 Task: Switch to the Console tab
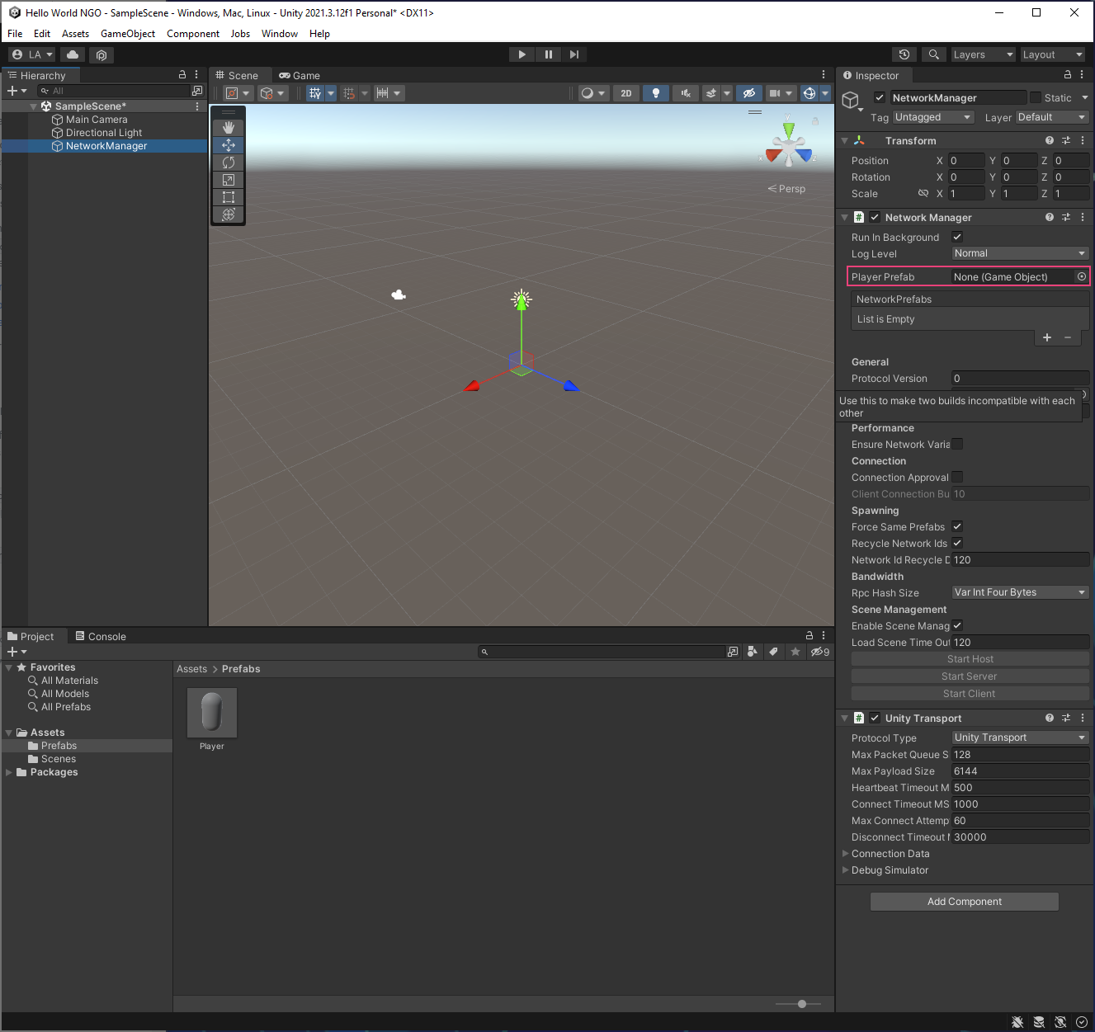point(101,637)
